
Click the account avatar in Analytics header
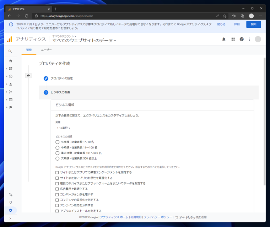(x=258, y=39)
